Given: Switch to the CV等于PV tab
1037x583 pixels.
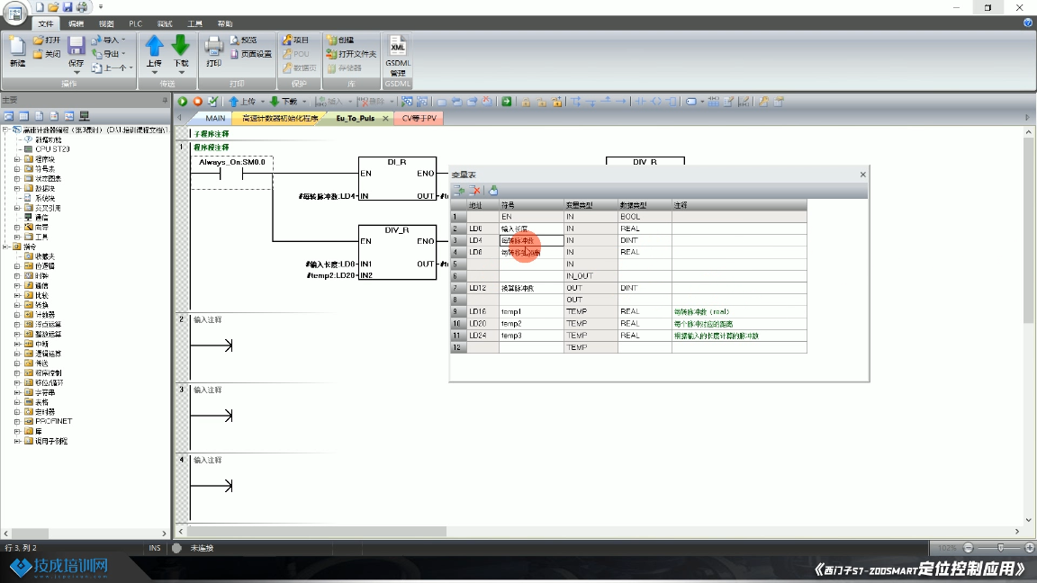Looking at the screenshot, I should click(x=419, y=119).
